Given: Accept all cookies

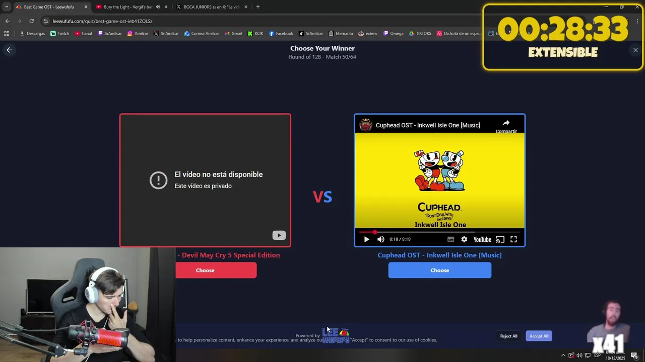Looking at the screenshot, I should pyautogui.click(x=539, y=336).
